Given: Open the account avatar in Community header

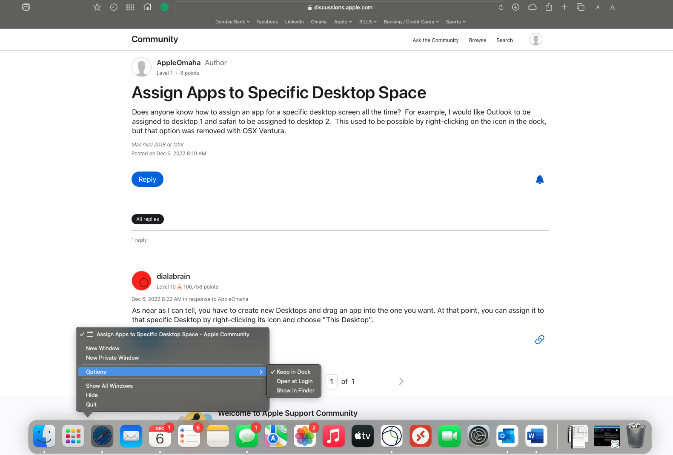Looking at the screenshot, I should coord(536,40).
